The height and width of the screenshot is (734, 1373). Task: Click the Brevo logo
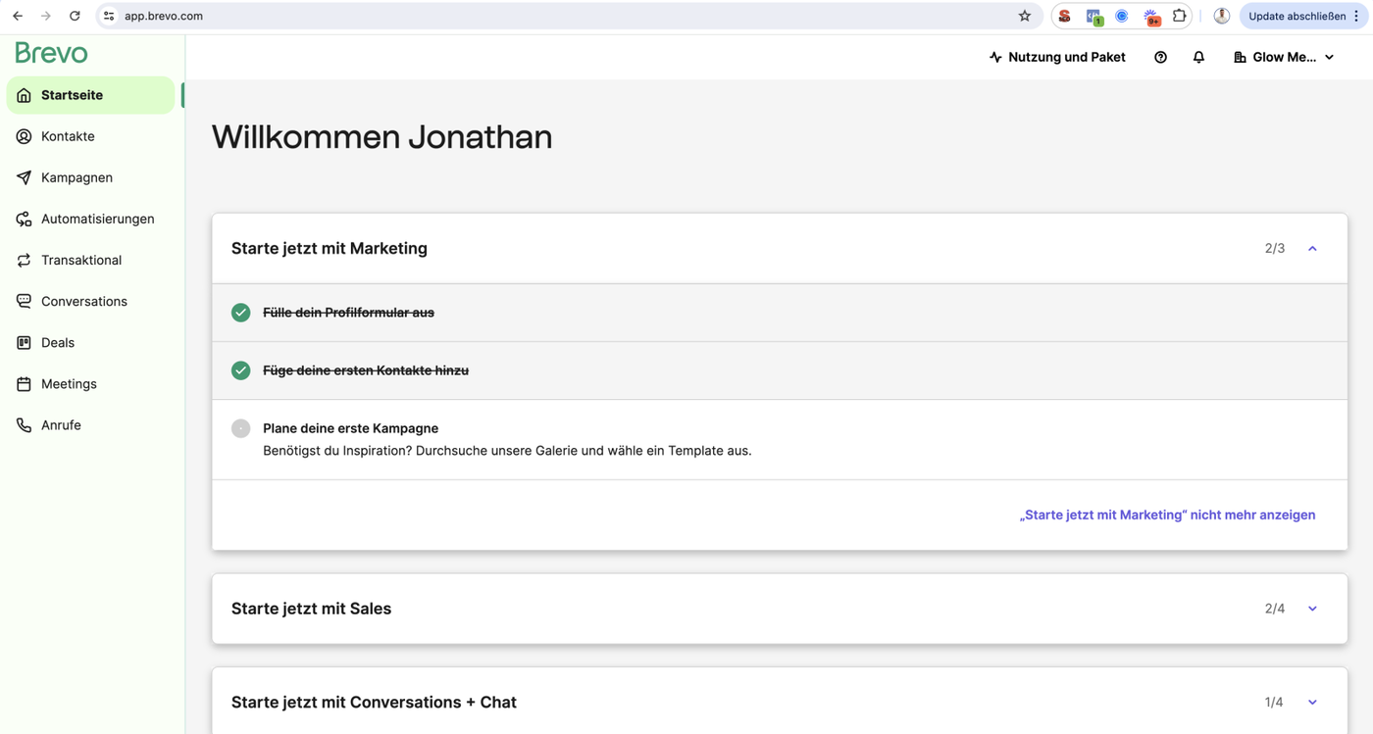click(51, 53)
